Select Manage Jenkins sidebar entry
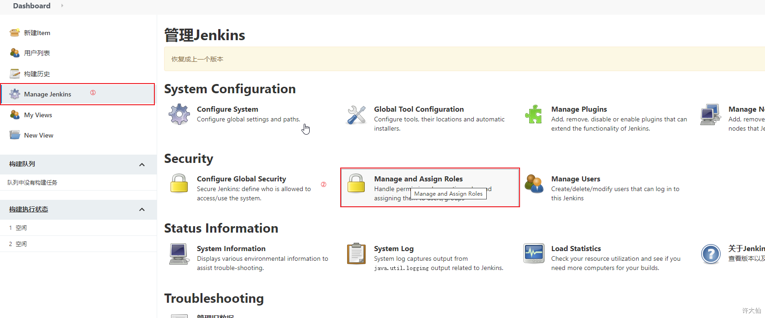 tap(78, 94)
